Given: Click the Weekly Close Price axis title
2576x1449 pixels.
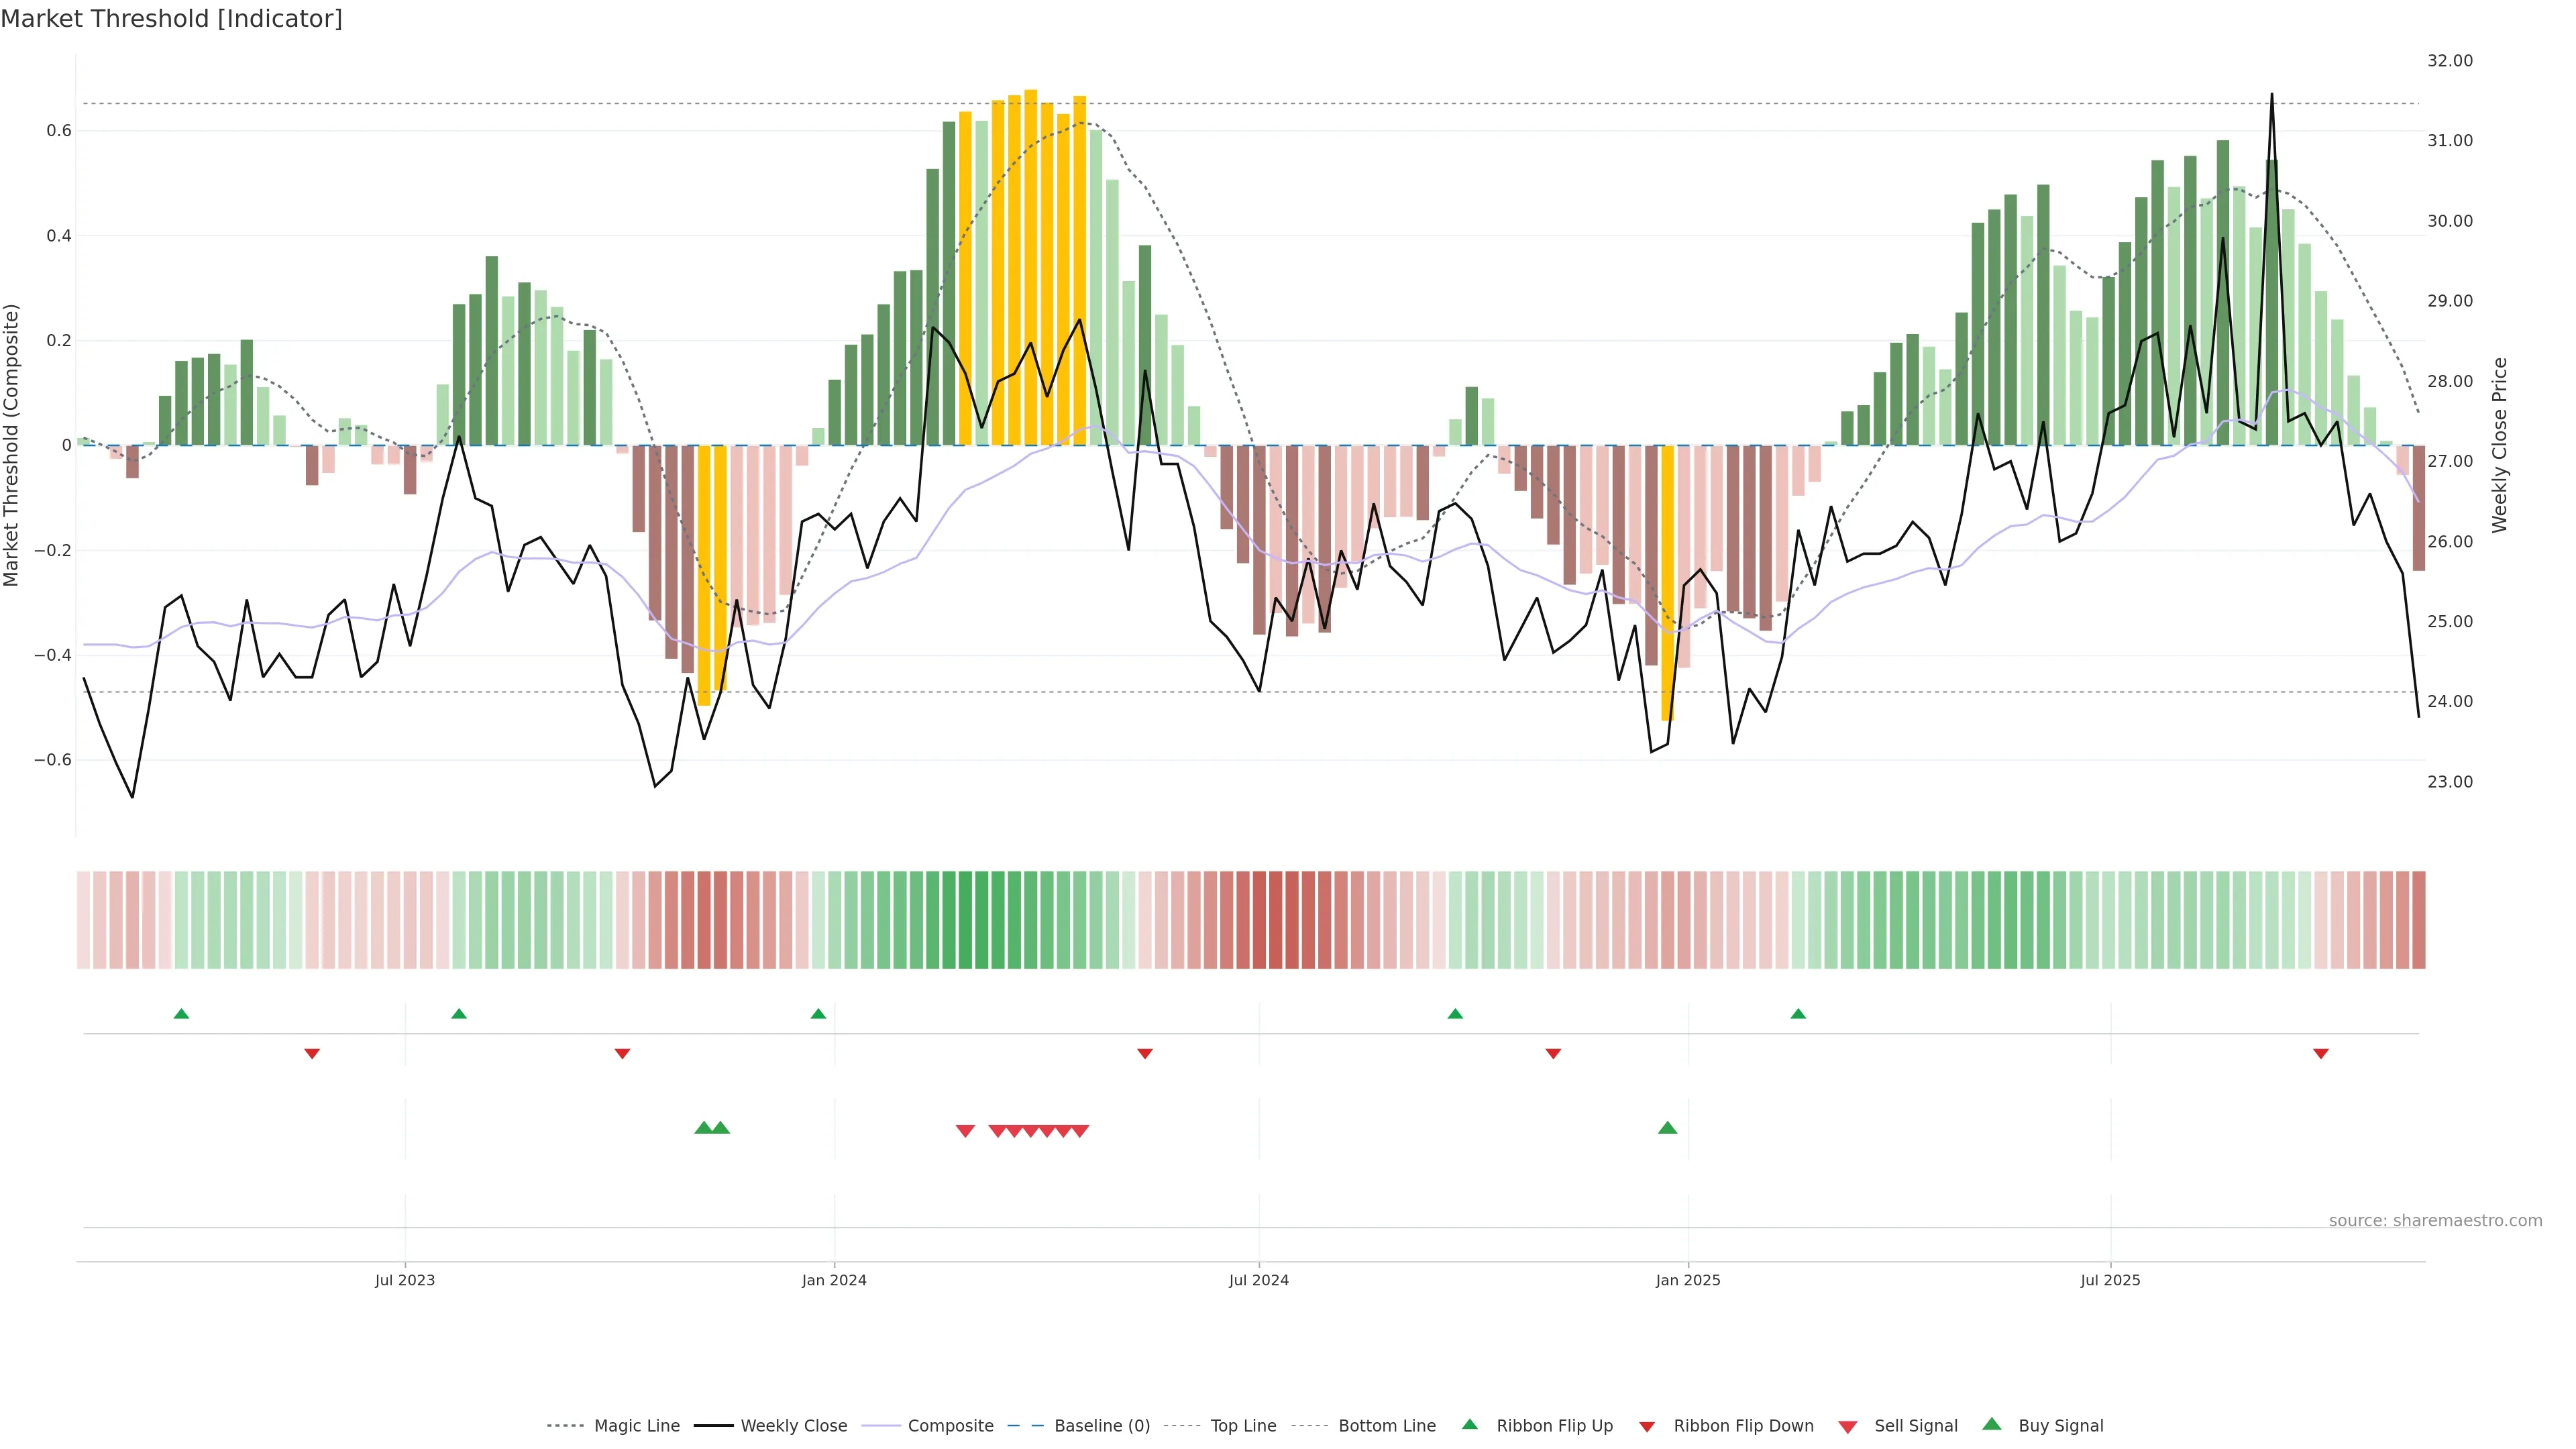Looking at the screenshot, I should (2499, 445).
